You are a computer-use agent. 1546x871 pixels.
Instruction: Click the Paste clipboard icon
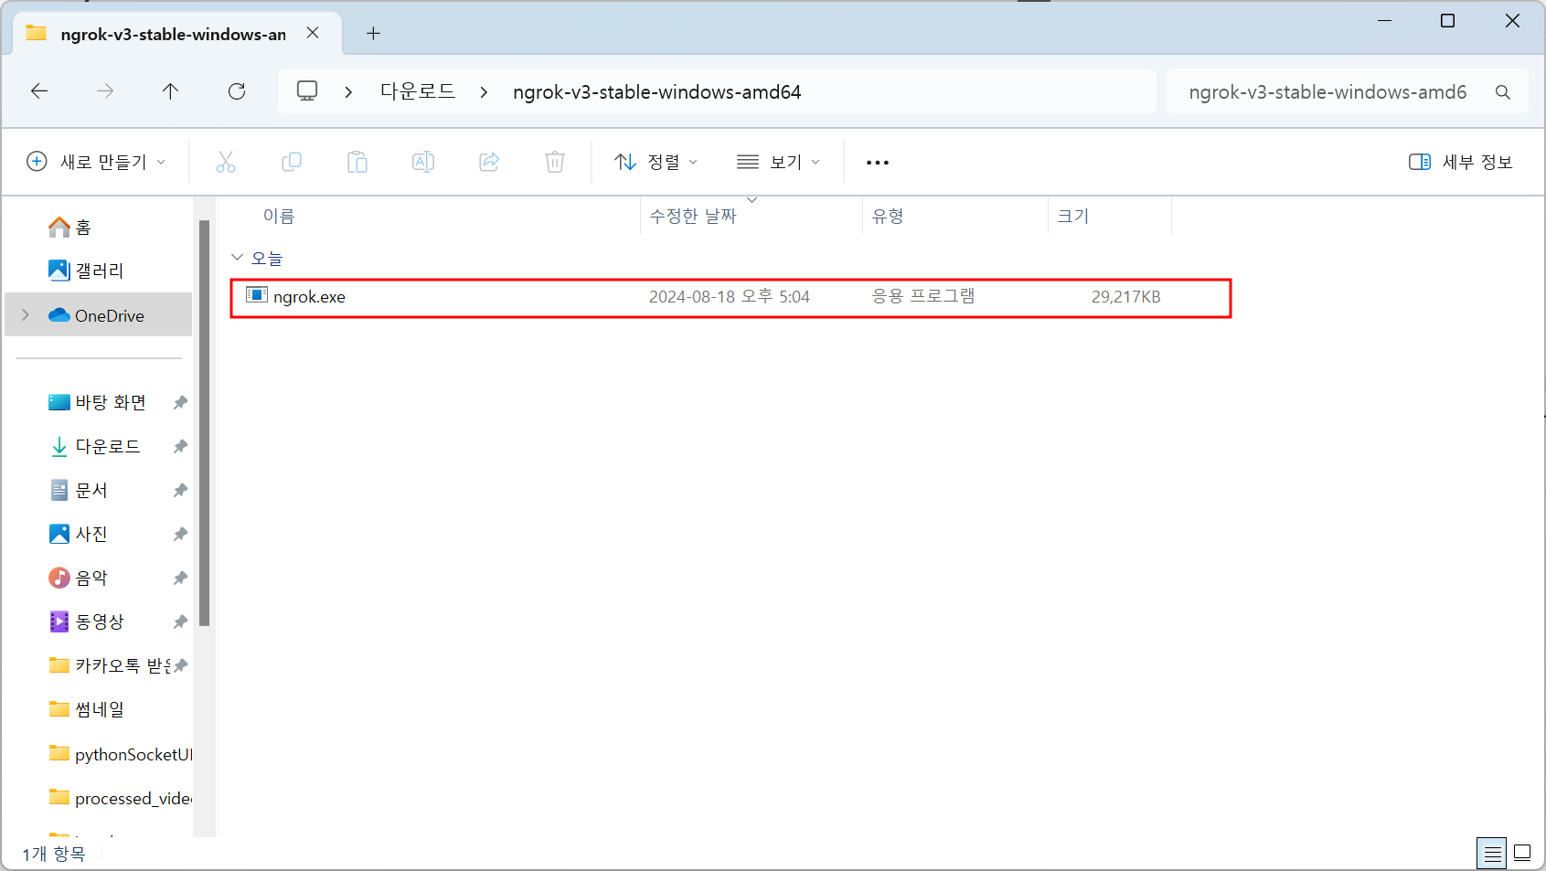pos(357,162)
